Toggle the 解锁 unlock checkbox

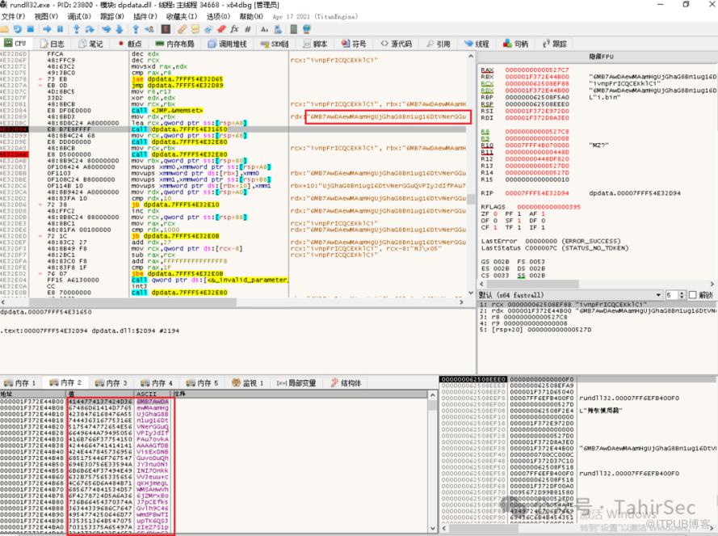pos(692,295)
